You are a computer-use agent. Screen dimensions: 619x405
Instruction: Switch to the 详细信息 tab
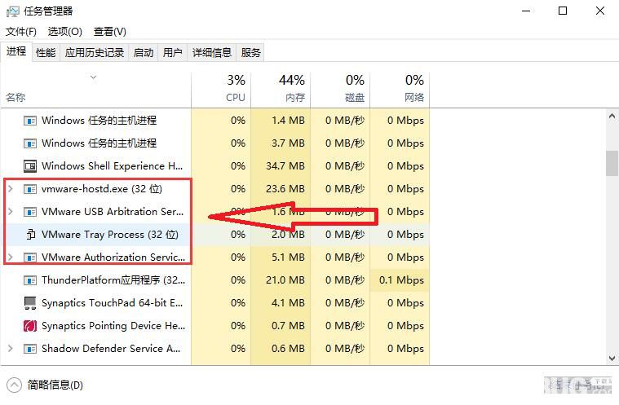[x=211, y=52]
